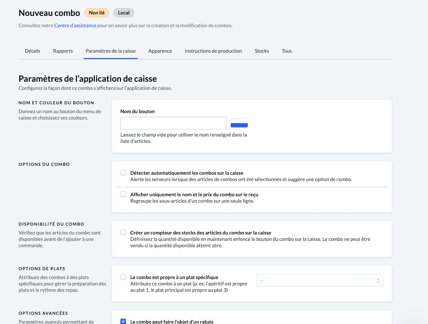
Task: Open the Centre d'assistance link
Action: pos(75,25)
